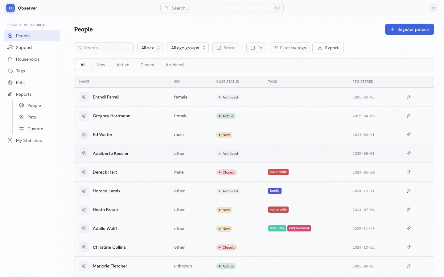This screenshot has width=444, height=277.
Task: Open the From date picker
Action: 225,48
